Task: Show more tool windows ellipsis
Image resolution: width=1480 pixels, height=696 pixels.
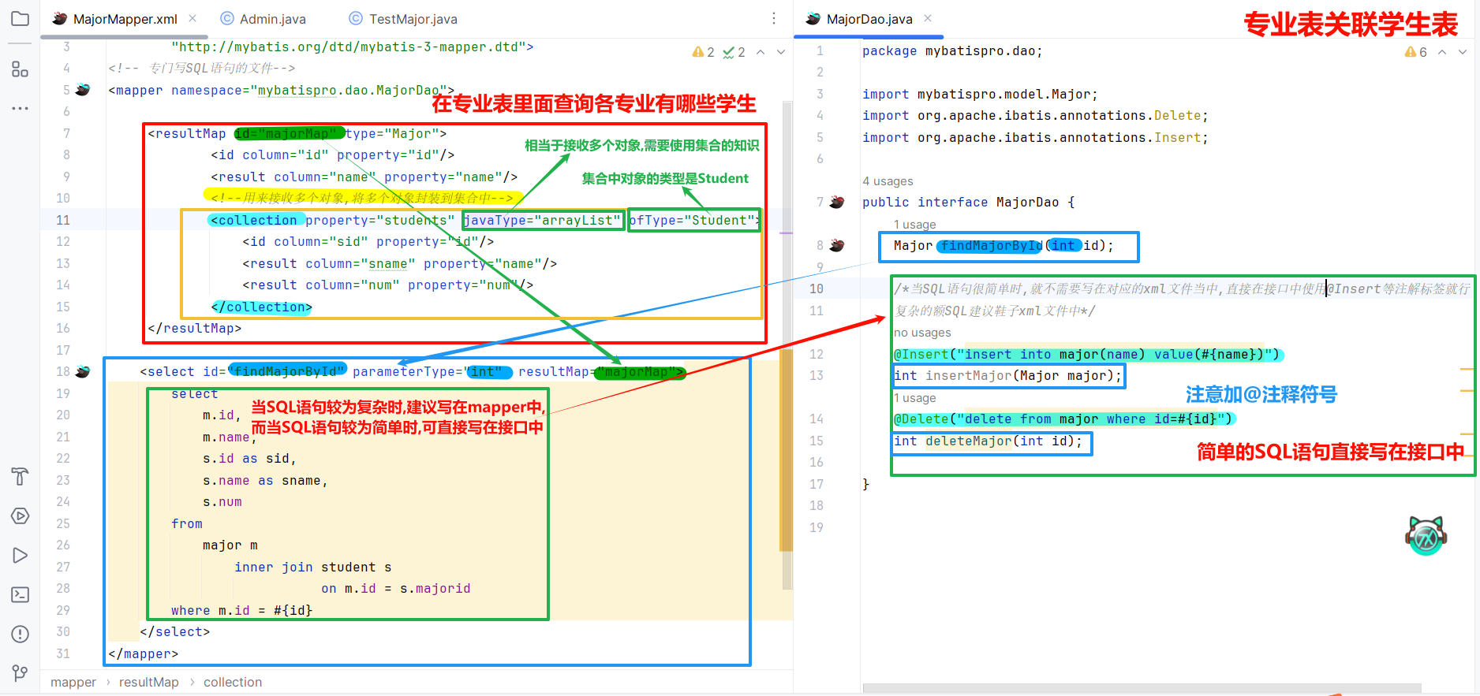Action: coord(21,108)
